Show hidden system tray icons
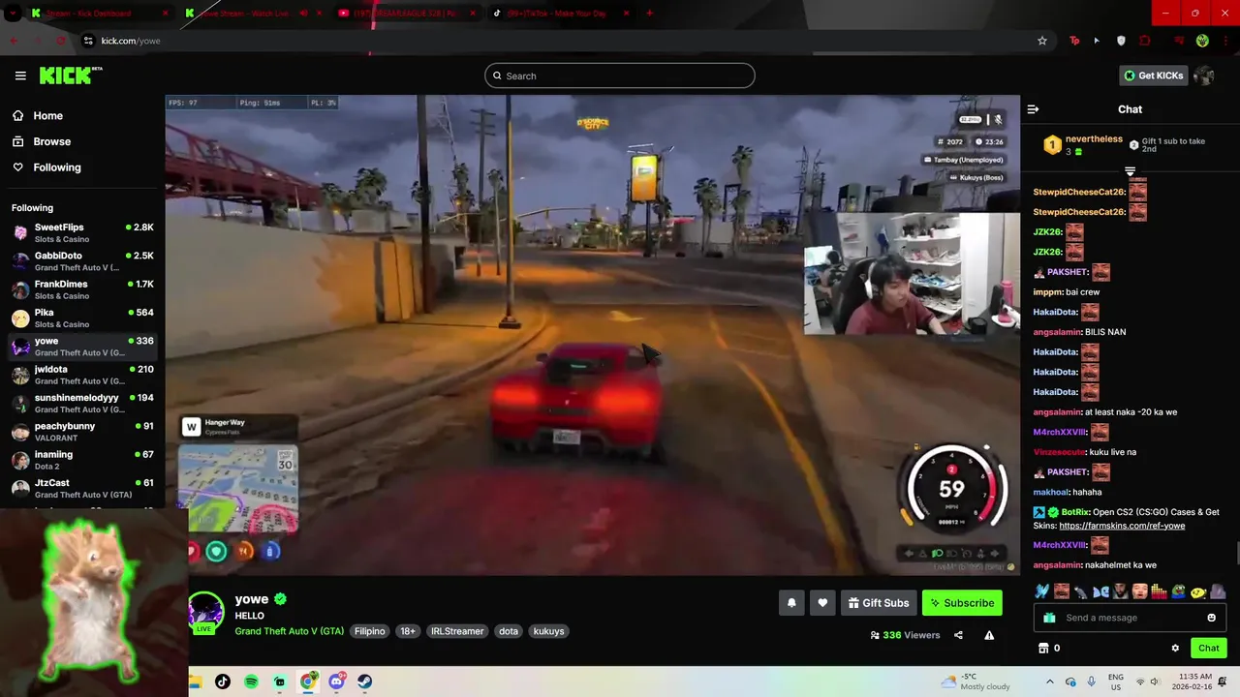Viewport: 1240px width, 697px height. point(1049,682)
